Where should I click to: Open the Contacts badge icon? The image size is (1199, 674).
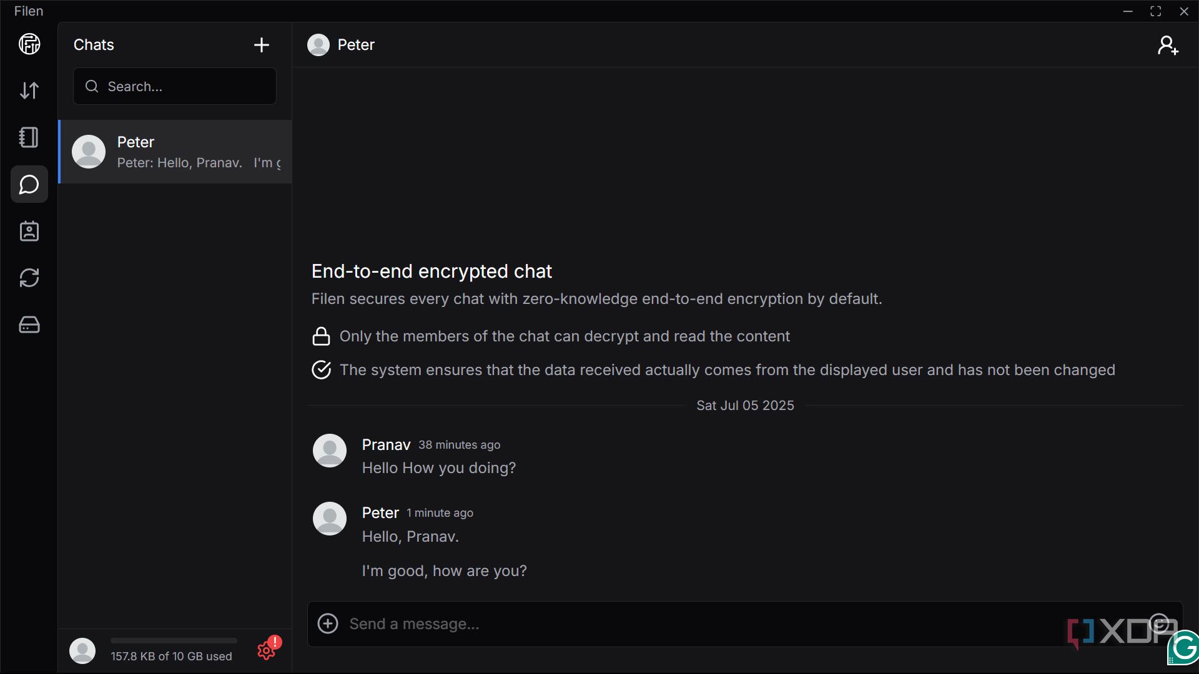pos(29,232)
